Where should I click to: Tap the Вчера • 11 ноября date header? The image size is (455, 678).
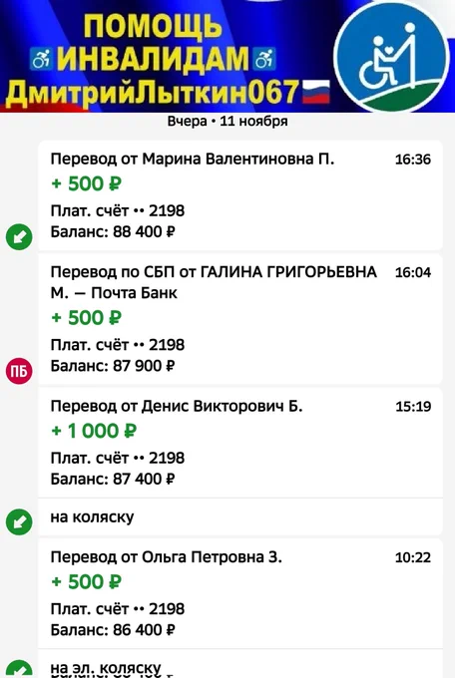(x=227, y=121)
